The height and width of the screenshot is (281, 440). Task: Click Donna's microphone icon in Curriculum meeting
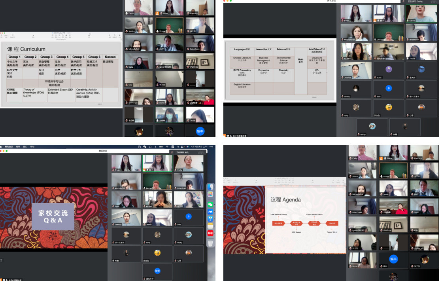click(158, 31)
